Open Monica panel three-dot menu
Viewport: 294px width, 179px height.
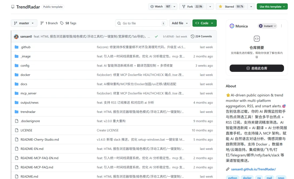coord(281,26)
